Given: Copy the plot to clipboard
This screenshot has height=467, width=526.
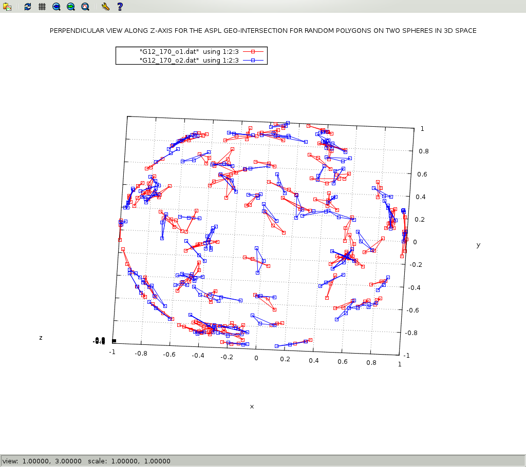Looking at the screenshot, I should coord(7,7).
